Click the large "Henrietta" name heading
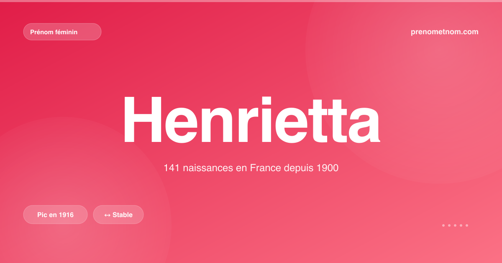The width and height of the screenshot is (502, 263). [x=251, y=120]
